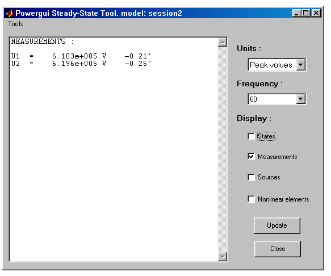Enable the States display checkbox
The image size is (331, 276).
[x=251, y=136]
